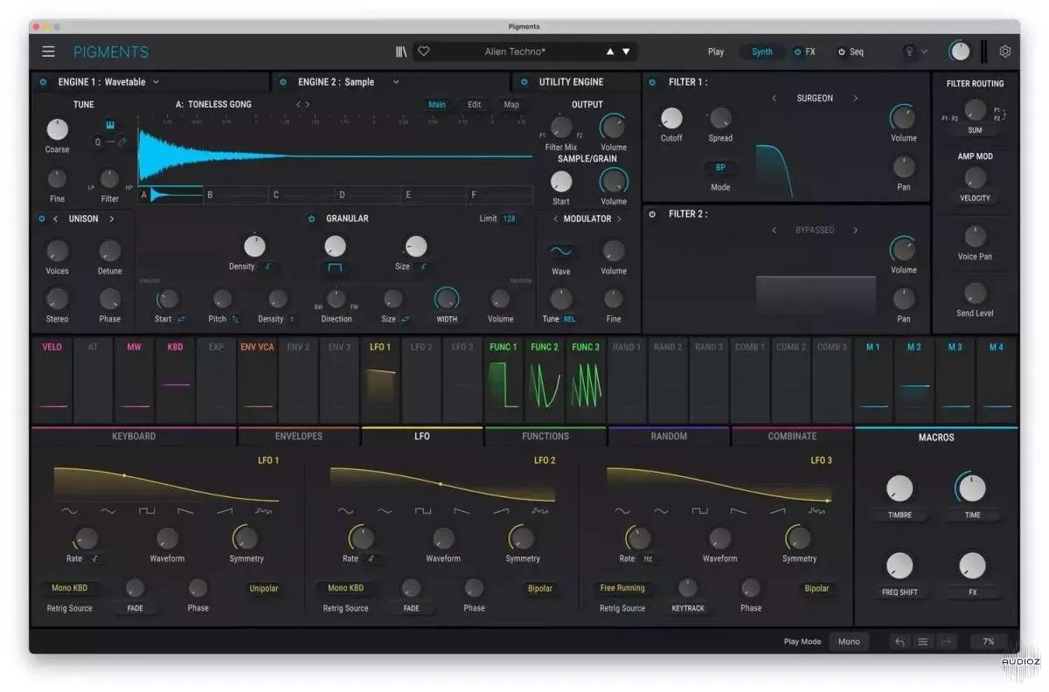Image resolution: width=1049 pixels, height=692 pixels.
Task: Click the Timbre macro knob
Action: pos(900,488)
